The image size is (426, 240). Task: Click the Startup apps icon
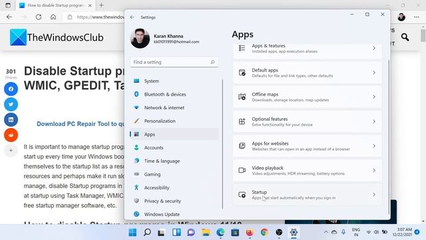[x=242, y=195]
